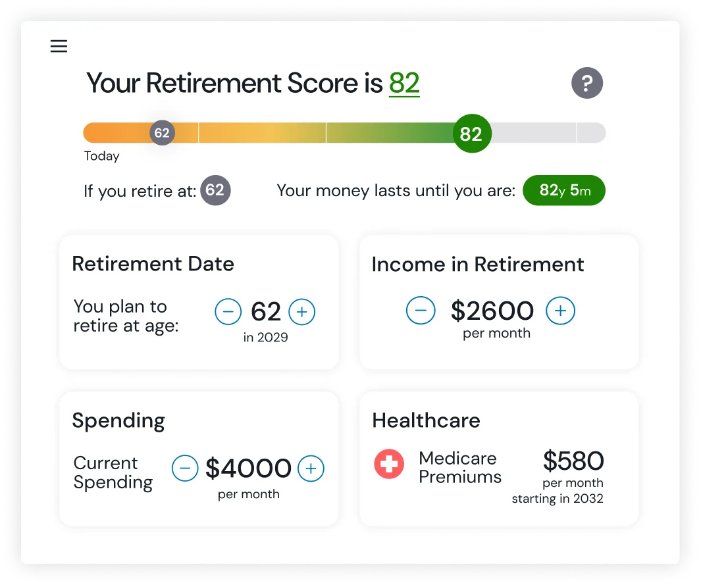The height and width of the screenshot is (585, 701).
Task: Click the plus icon for income in retirement
Action: point(560,311)
